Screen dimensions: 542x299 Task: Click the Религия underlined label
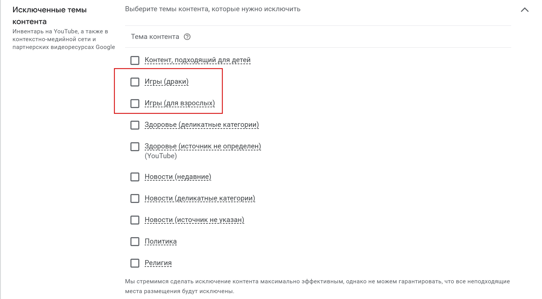click(158, 263)
